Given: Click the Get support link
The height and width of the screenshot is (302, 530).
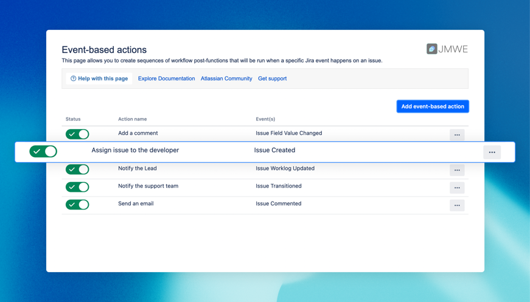Looking at the screenshot, I should 272,79.
